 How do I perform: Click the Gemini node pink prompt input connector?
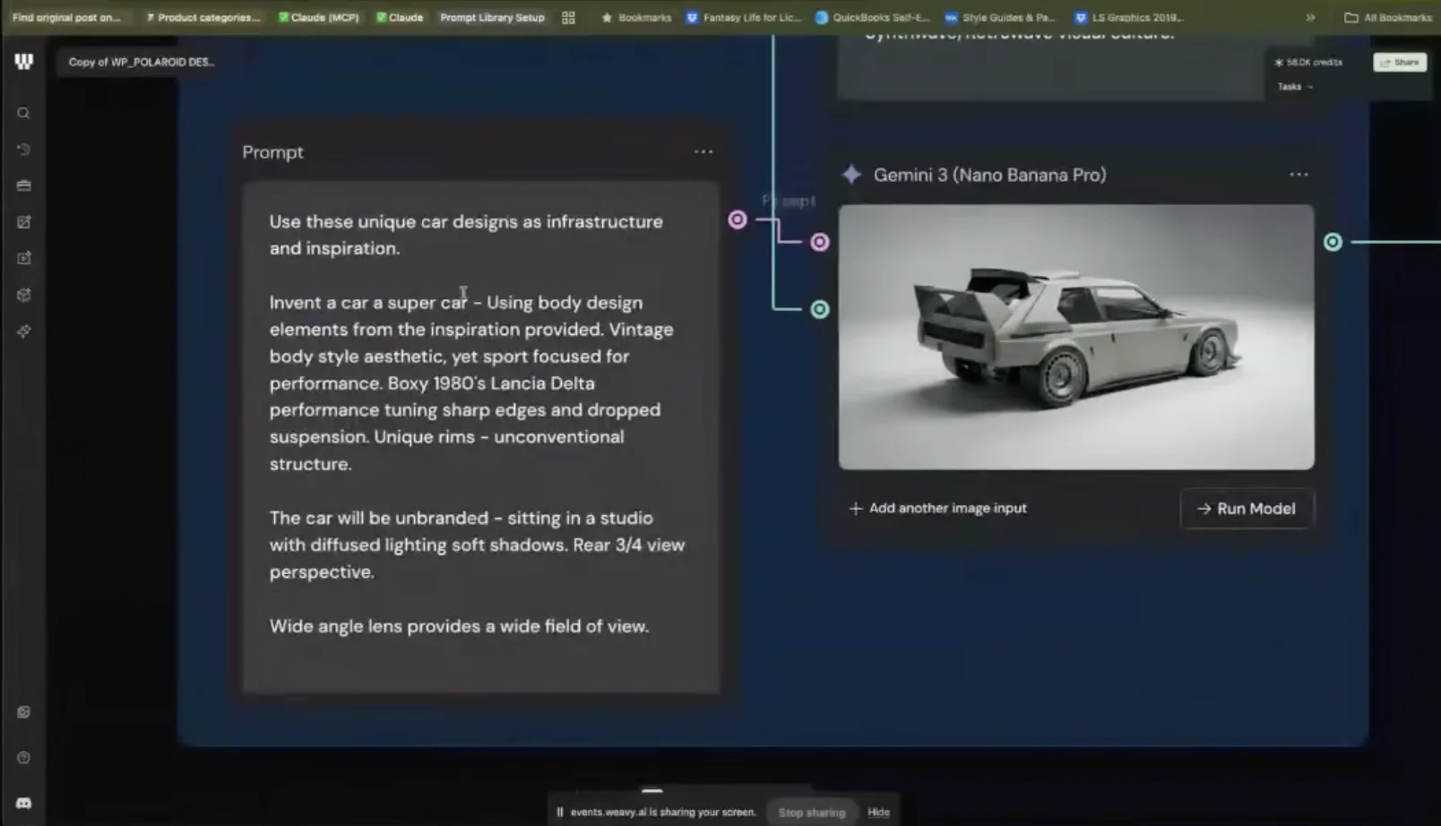tap(819, 242)
